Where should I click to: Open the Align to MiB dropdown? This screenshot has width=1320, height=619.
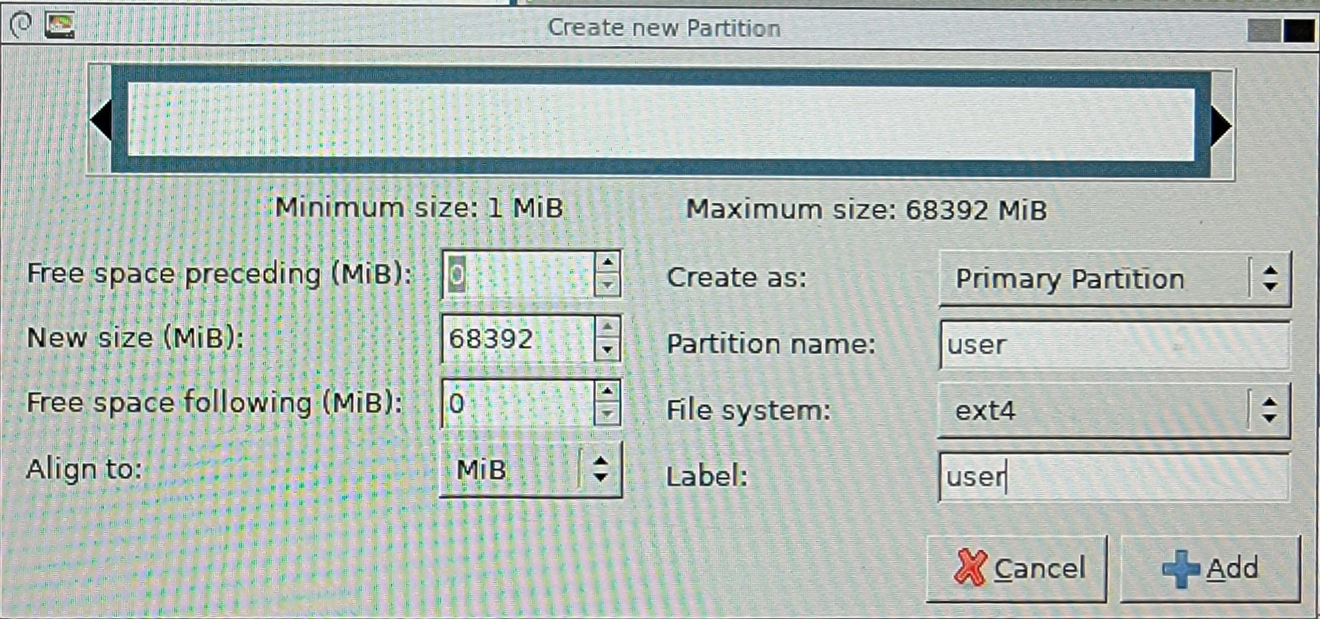click(x=530, y=470)
